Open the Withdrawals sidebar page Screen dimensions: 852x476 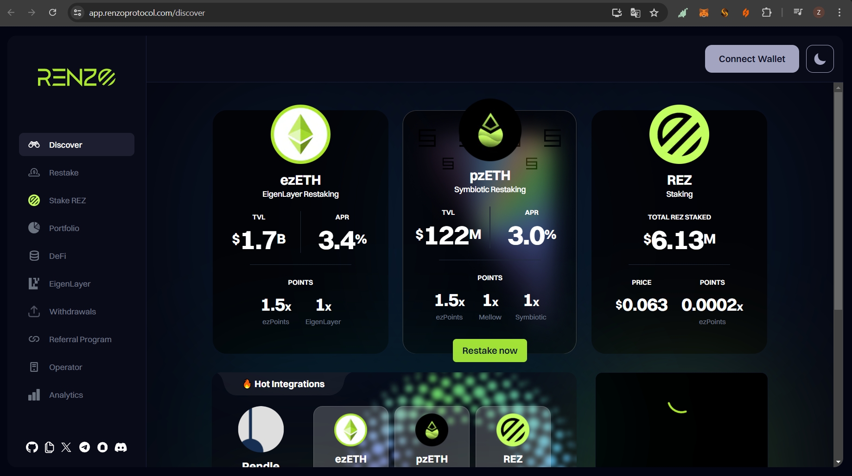(x=72, y=312)
